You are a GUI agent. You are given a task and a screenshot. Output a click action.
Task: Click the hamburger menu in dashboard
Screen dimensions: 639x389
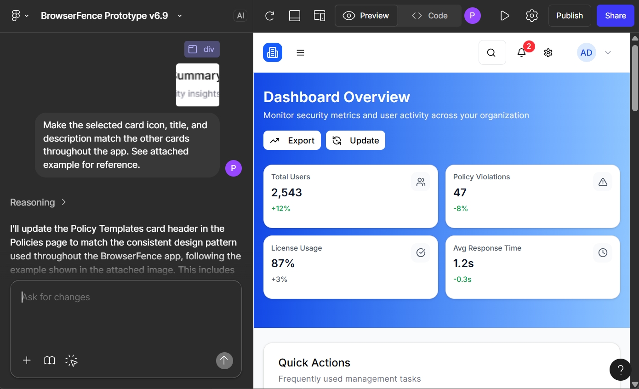300,53
